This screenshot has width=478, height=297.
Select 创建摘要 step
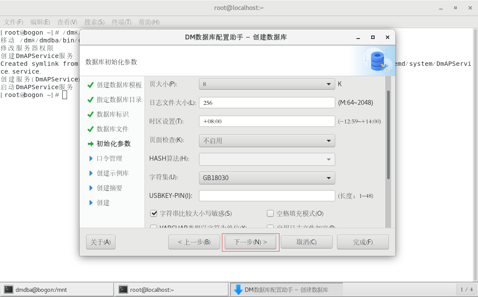[x=109, y=188]
